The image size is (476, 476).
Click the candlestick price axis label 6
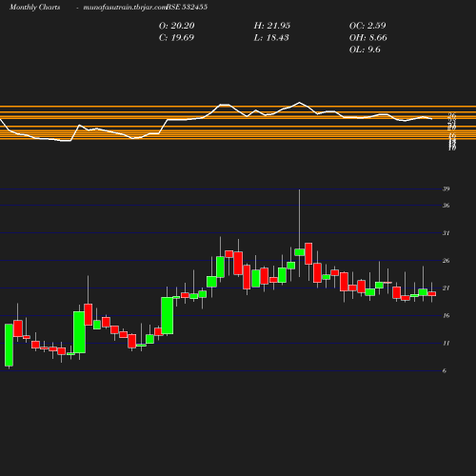click(445, 370)
